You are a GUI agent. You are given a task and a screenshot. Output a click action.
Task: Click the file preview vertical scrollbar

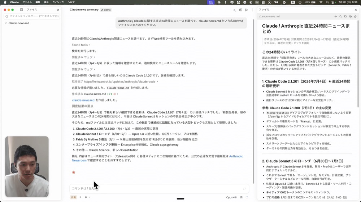point(358,64)
